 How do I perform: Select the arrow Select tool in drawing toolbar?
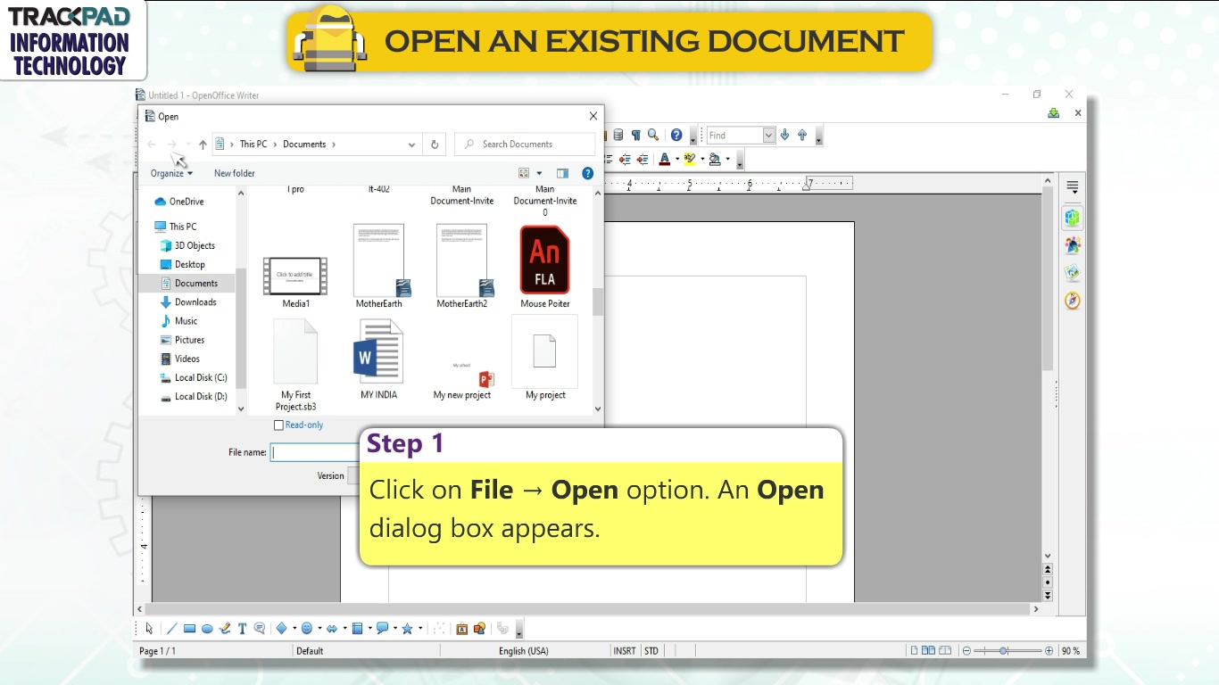(x=149, y=629)
